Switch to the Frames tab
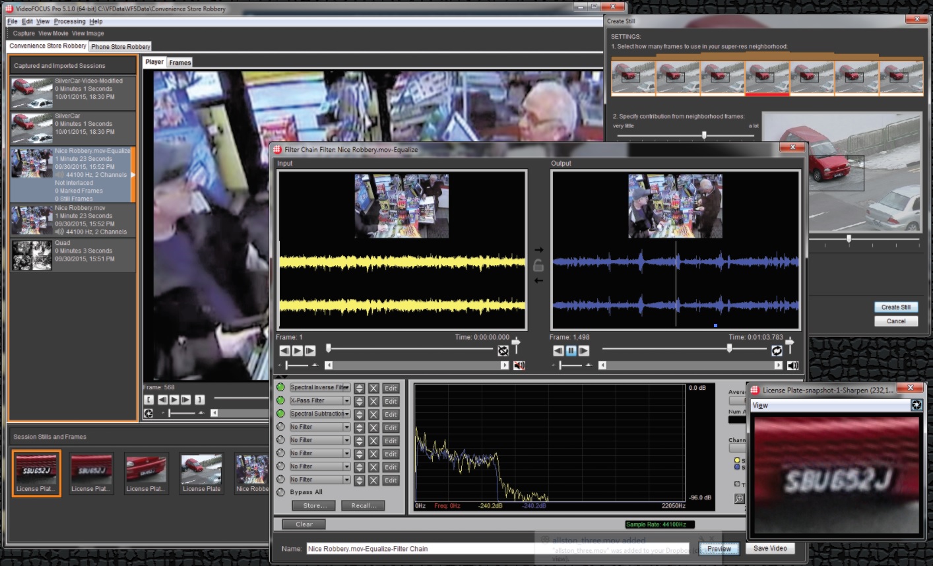 pyautogui.click(x=179, y=63)
